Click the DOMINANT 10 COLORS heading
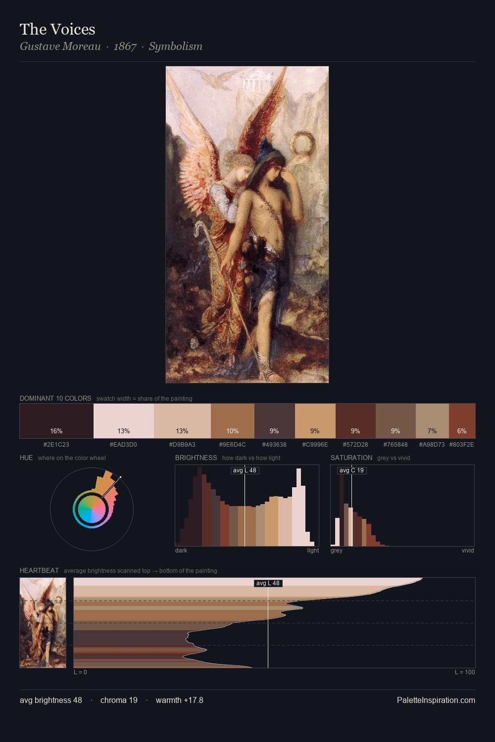Viewport: 495px width, 742px height. click(55, 398)
